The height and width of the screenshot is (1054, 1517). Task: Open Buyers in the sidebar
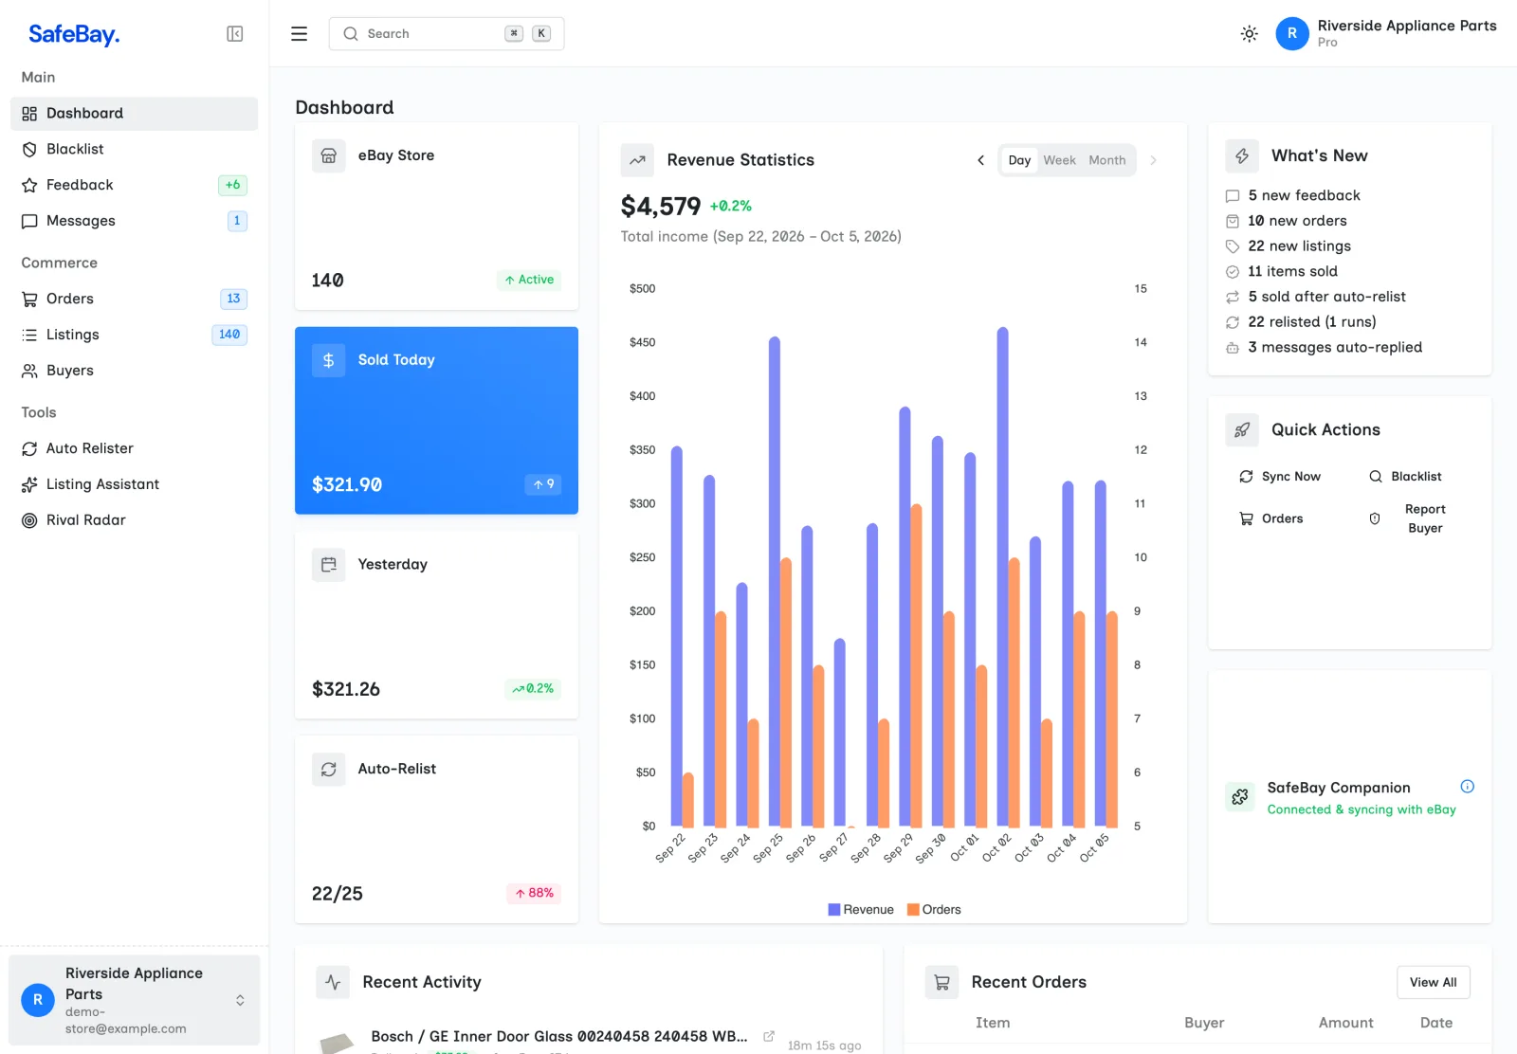click(134, 372)
